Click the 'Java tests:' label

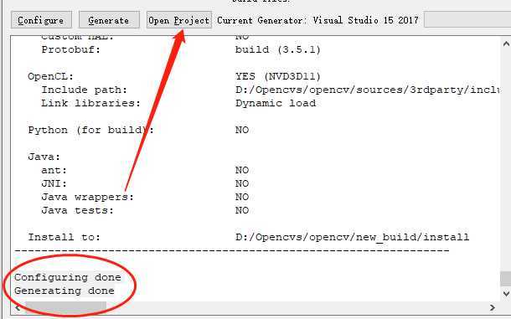click(77, 210)
